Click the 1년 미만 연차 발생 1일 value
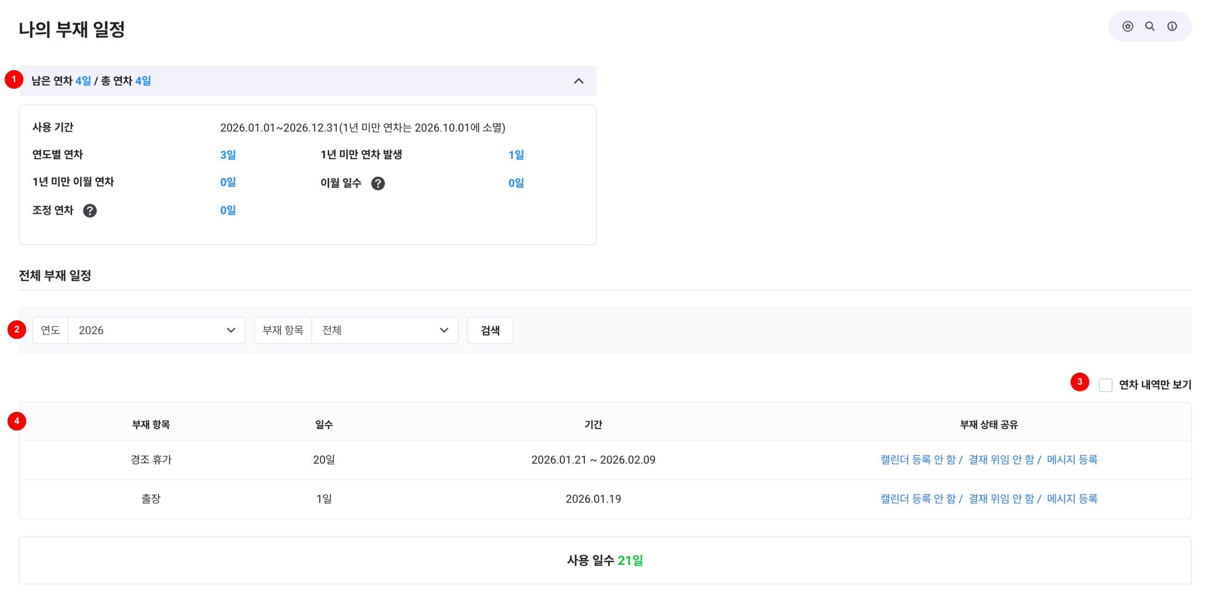Viewport: 1208px width, 607px height. coord(516,155)
